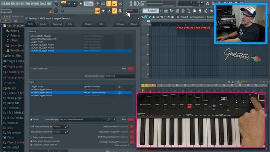Switch to the Debug settings tab
The image size is (270, 152).
120,24
